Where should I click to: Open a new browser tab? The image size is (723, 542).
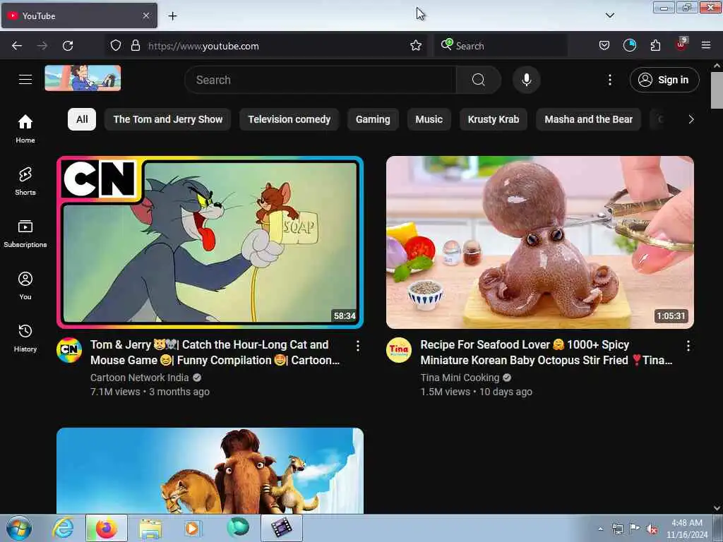tap(172, 16)
